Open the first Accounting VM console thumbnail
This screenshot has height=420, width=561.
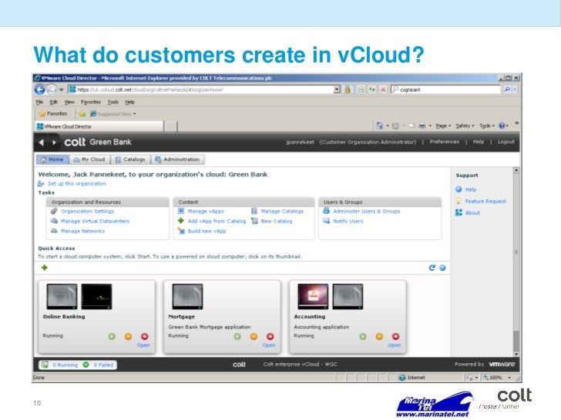coord(313,296)
